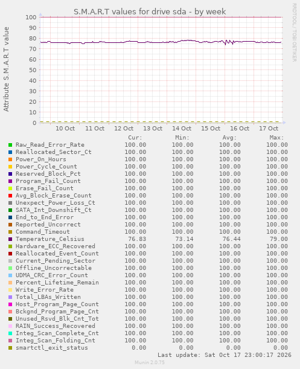Viewport: 300px width, 369px height.
Task: Click the Total_LBAs_Written legend label
Action: [x=48, y=297]
